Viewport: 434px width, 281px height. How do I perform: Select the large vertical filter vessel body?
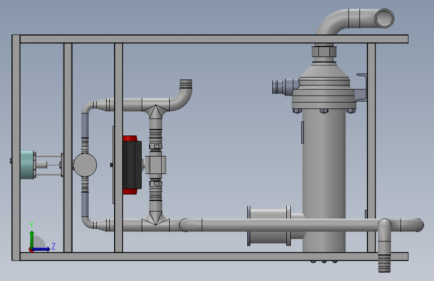(324, 181)
